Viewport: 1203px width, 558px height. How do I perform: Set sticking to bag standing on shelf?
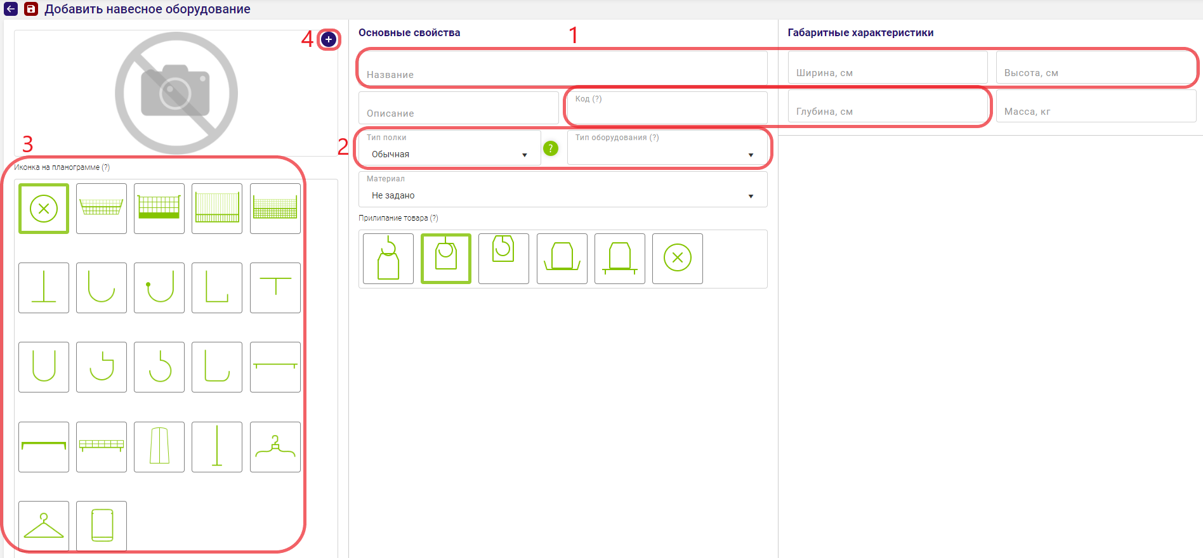[620, 259]
